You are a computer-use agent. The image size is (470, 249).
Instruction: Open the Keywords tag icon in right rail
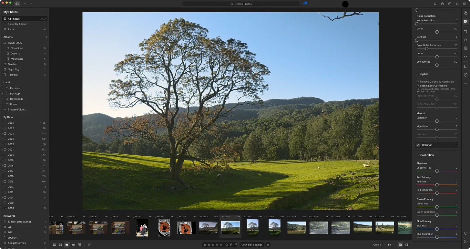click(x=465, y=233)
